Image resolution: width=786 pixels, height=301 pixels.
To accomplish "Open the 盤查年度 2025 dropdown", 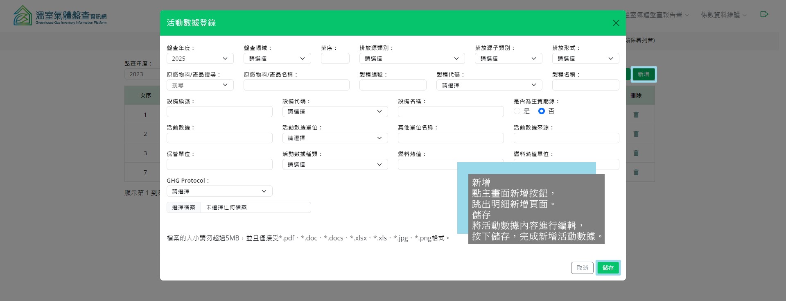I will (200, 59).
